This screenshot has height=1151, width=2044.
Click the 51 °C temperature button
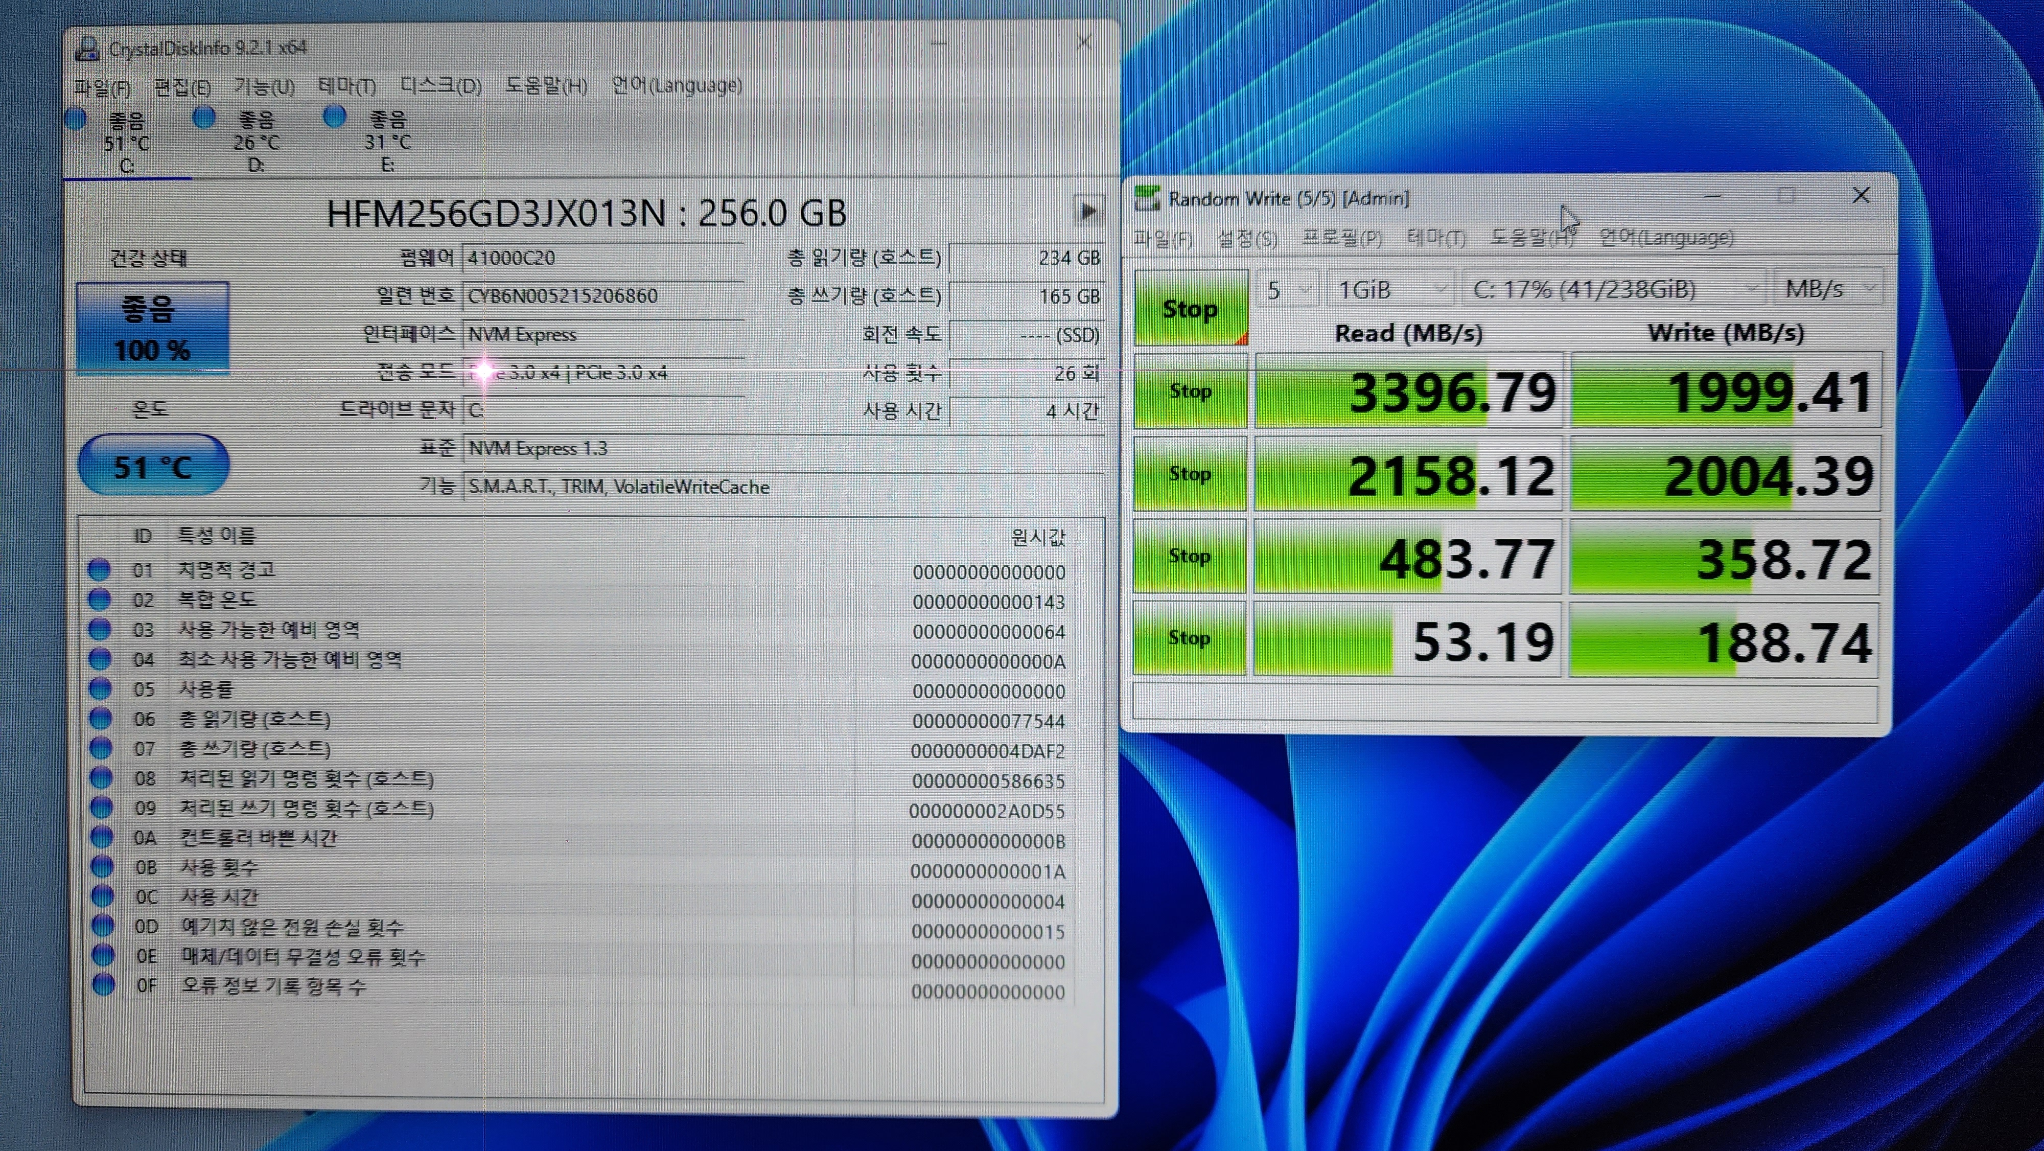pyautogui.click(x=153, y=466)
